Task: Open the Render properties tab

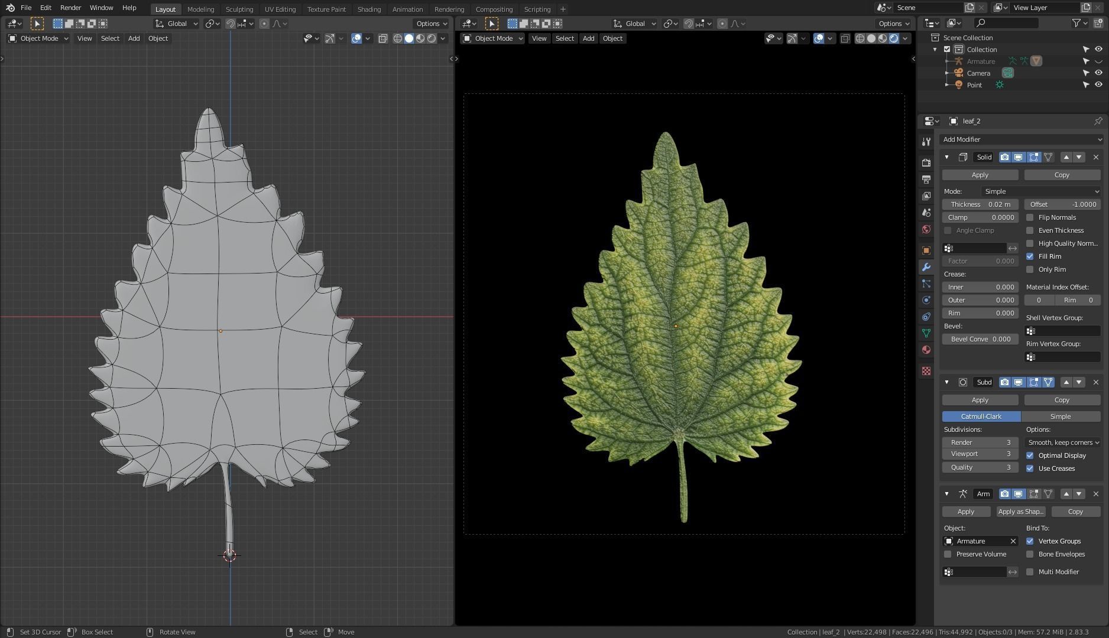Action: [926, 162]
